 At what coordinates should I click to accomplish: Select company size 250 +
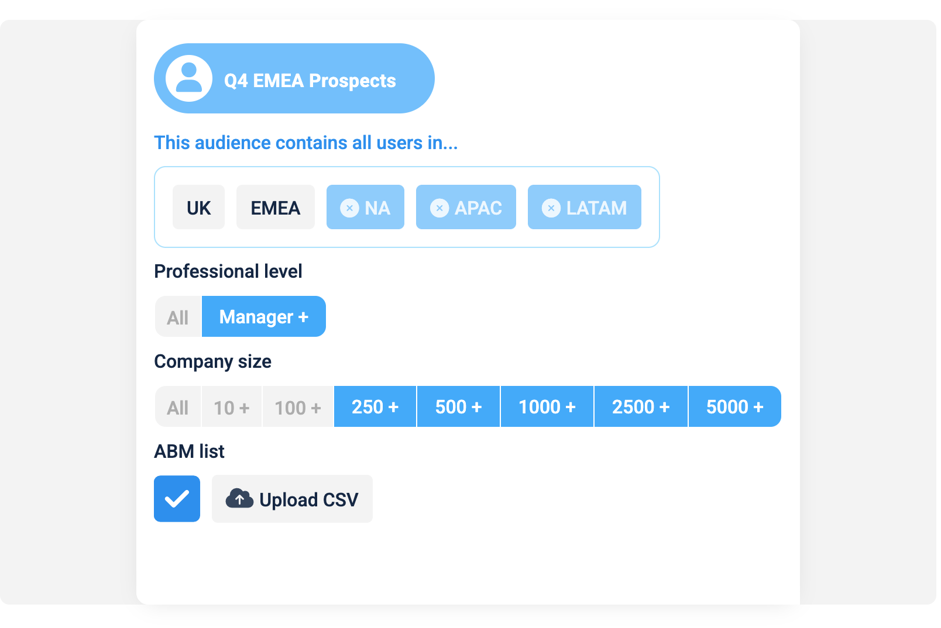click(375, 407)
